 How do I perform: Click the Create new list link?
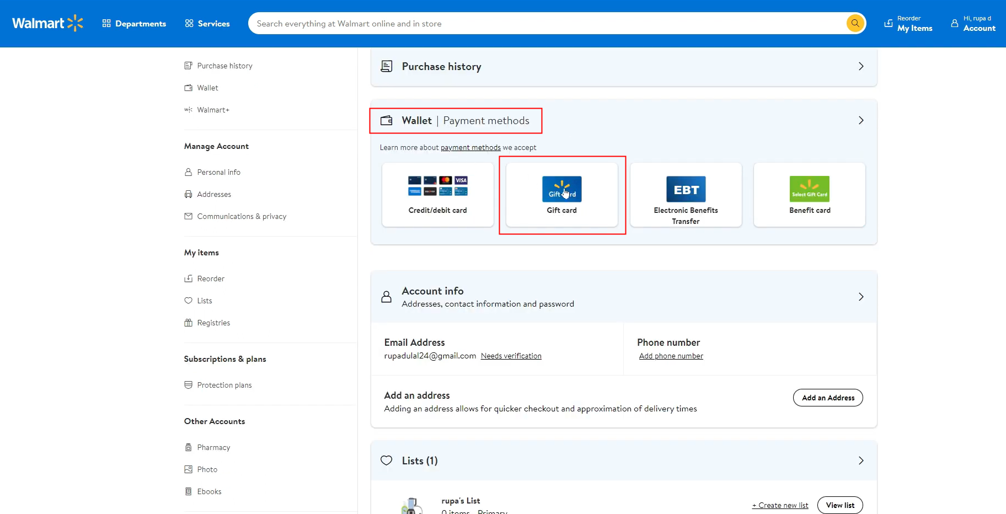click(x=780, y=505)
